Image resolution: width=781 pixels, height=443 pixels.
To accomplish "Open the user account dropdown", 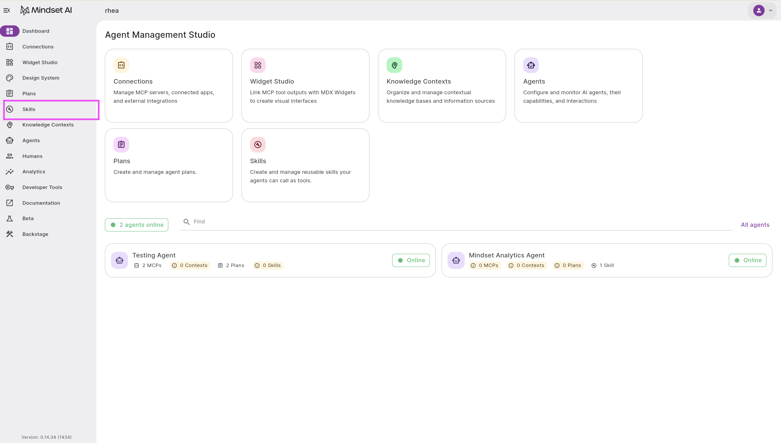I will tap(762, 10).
